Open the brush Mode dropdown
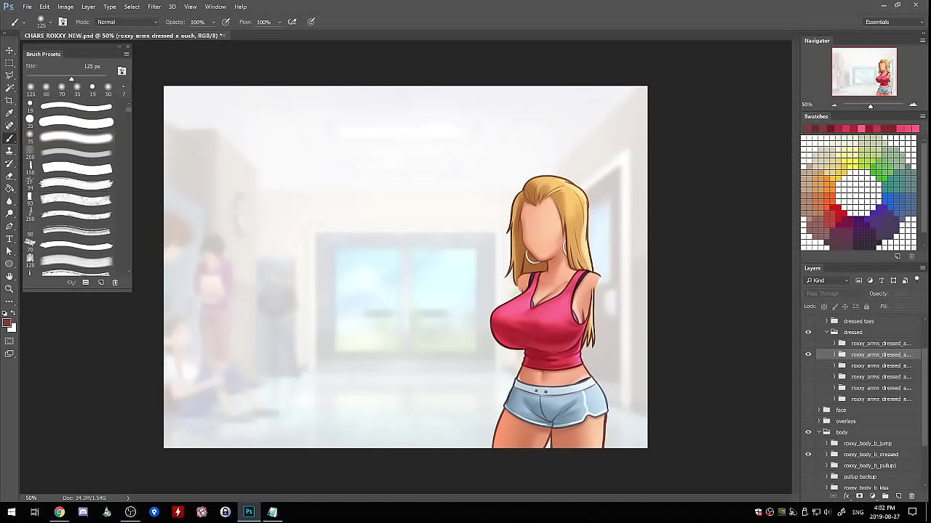 tap(127, 22)
